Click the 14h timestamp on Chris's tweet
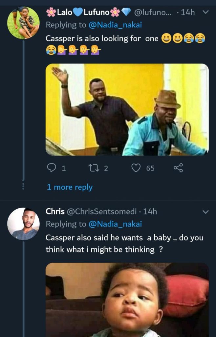This screenshot has height=337, width=216. [150, 212]
